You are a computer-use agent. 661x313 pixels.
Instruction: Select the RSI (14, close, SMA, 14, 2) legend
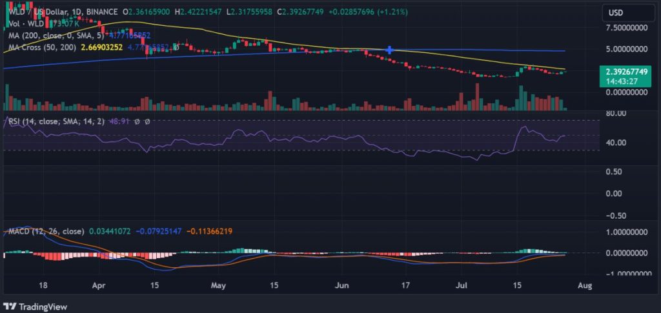tap(57, 121)
